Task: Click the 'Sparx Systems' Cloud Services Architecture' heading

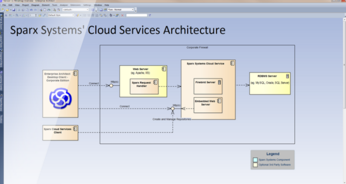Action: (x=118, y=30)
